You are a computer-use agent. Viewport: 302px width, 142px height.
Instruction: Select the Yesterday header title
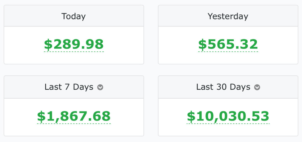tap(228, 16)
